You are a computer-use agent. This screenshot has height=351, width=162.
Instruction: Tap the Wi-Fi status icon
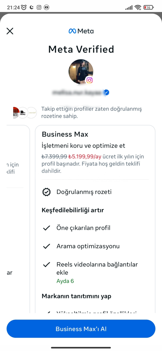pyautogui.click(x=138, y=7)
